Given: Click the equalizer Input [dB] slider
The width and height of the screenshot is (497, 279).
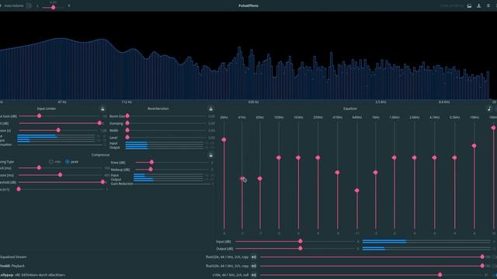Looking at the screenshot, I should coord(295,241).
